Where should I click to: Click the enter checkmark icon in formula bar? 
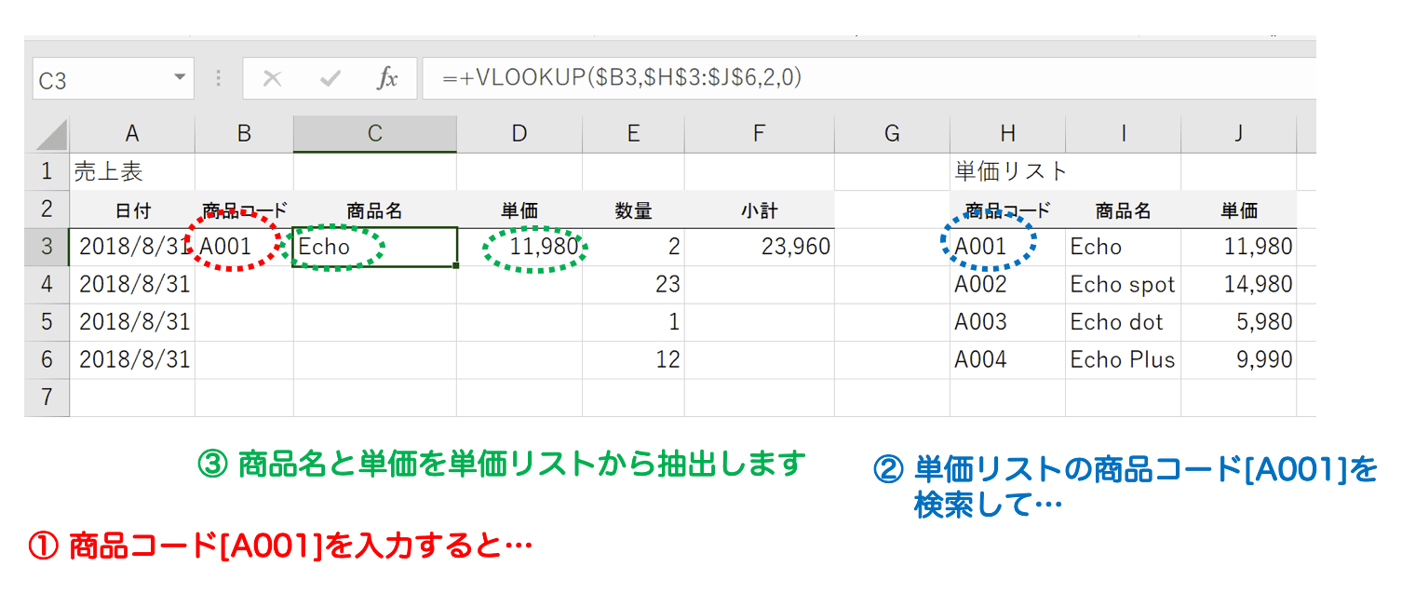[330, 79]
